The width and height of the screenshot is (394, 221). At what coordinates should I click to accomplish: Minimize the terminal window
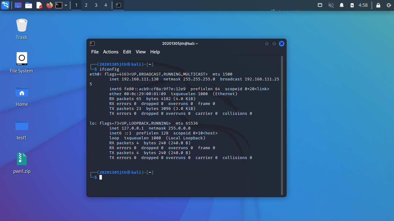[x=267, y=44]
